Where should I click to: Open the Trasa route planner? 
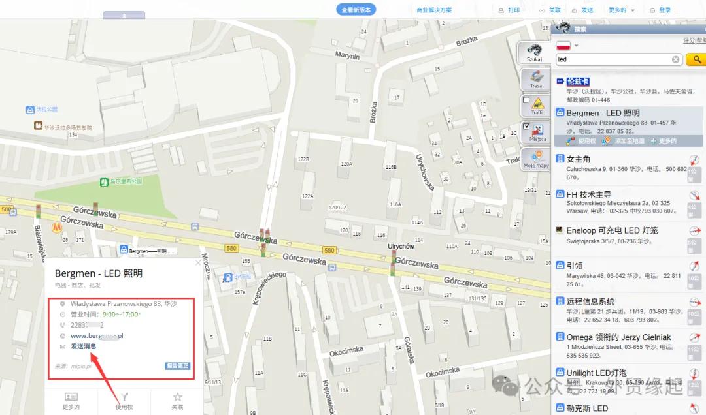click(x=535, y=80)
